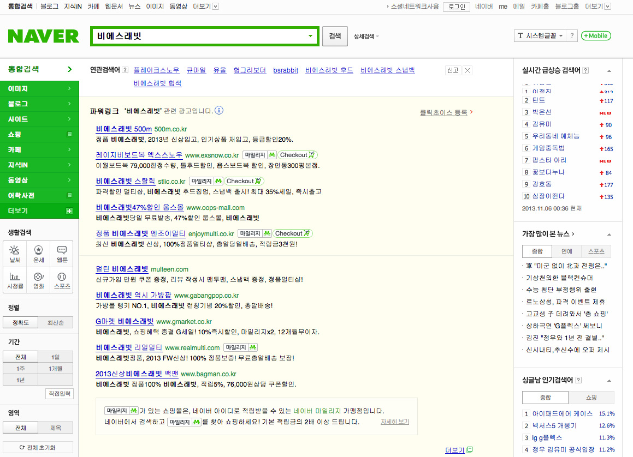Switch to 스포츠 news tab
The height and width of the screenshot is (457, 633).
click(596, 251)
